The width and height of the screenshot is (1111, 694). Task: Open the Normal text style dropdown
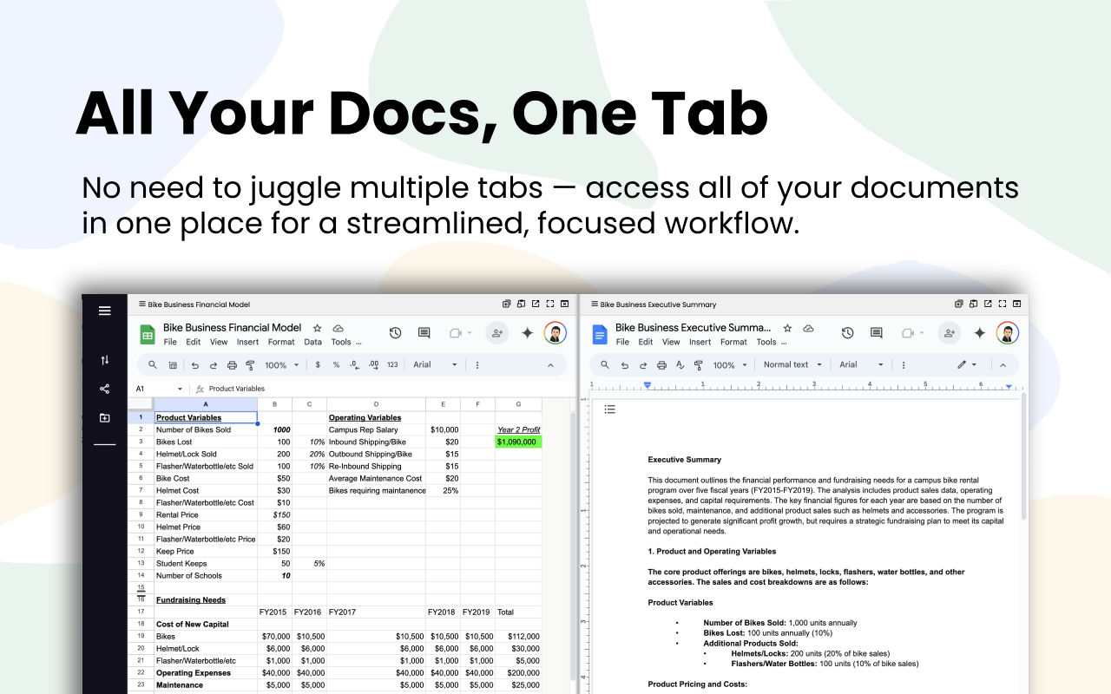(x=790, y=364)
